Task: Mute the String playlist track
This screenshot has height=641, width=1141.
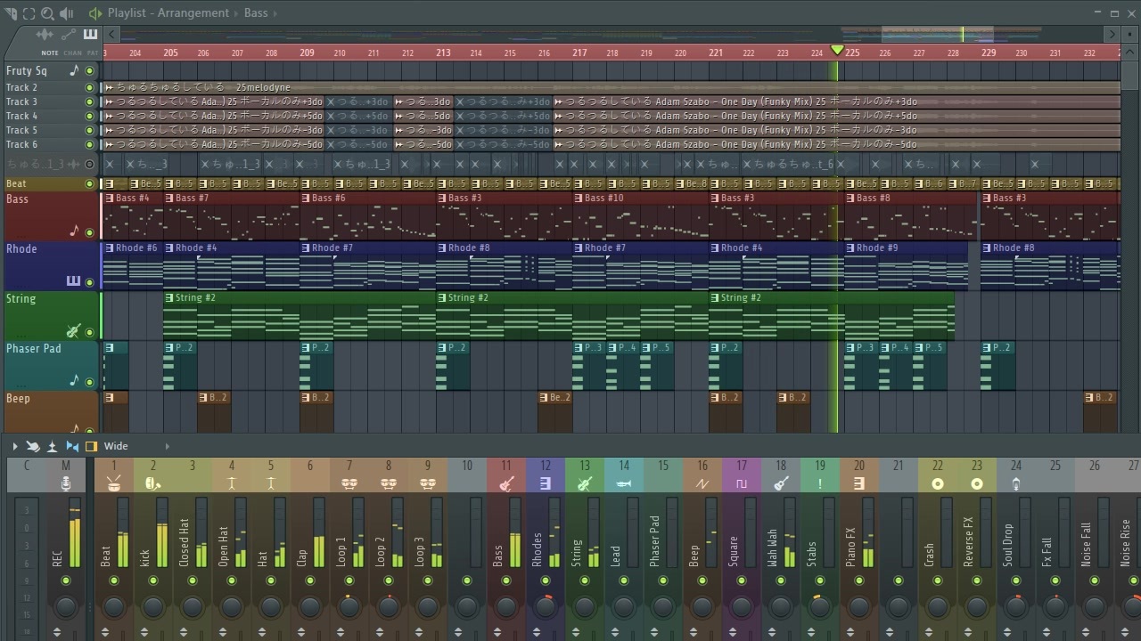Action: [x=89, y=332]
